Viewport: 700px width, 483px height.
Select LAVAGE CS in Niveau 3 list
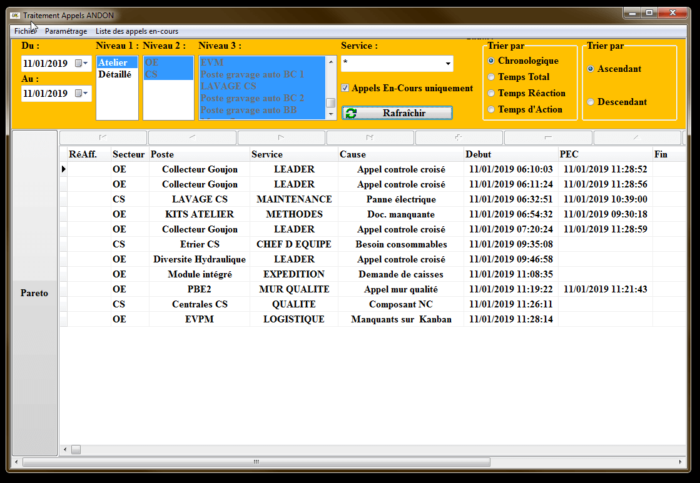(x=263, y=86)
